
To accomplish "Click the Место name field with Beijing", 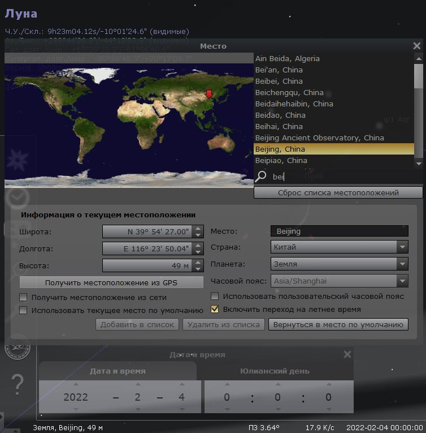I will click(x=339, y=231).
